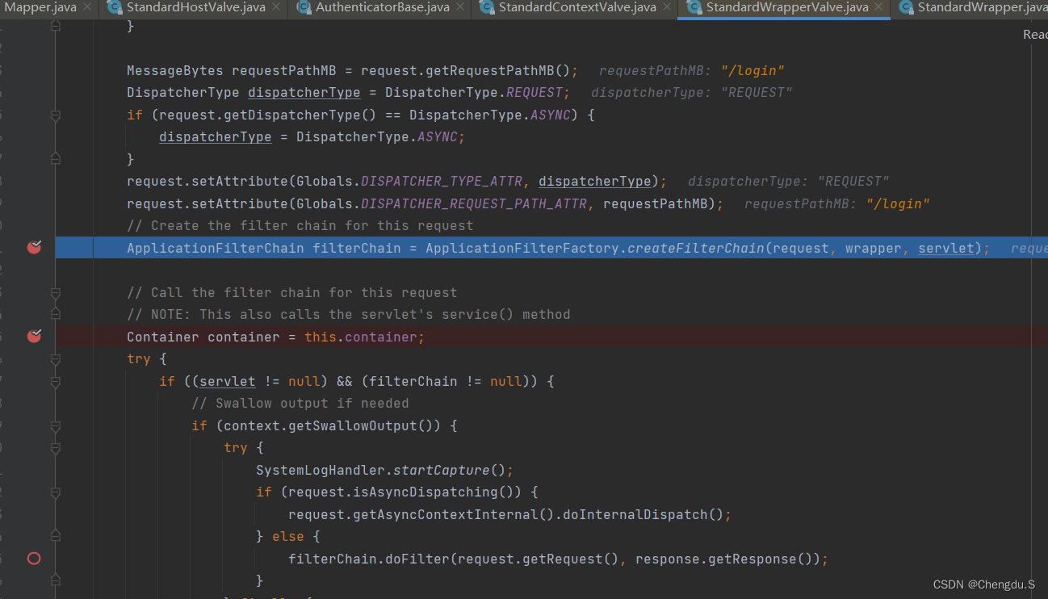Click the SystemLogHandler.startCapture() call
Image resolution: width=1048 pixels, height=599 pixels.
381,470
